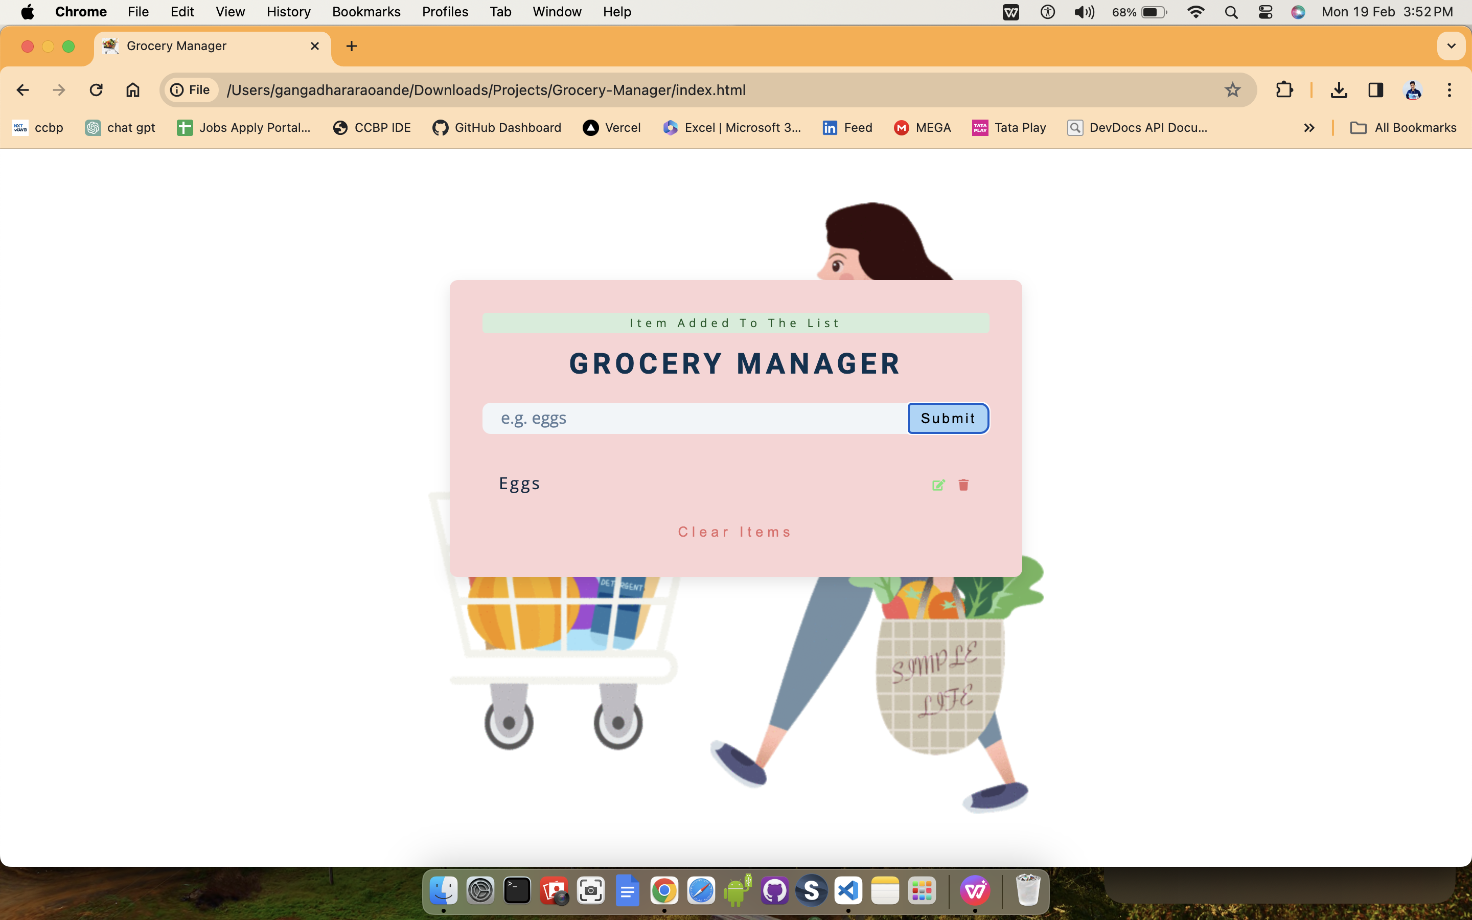This screenshot has height=920, width=1472.
Task: Open macOS Control Center toggle icon
Action: [x=1265, y=12]
